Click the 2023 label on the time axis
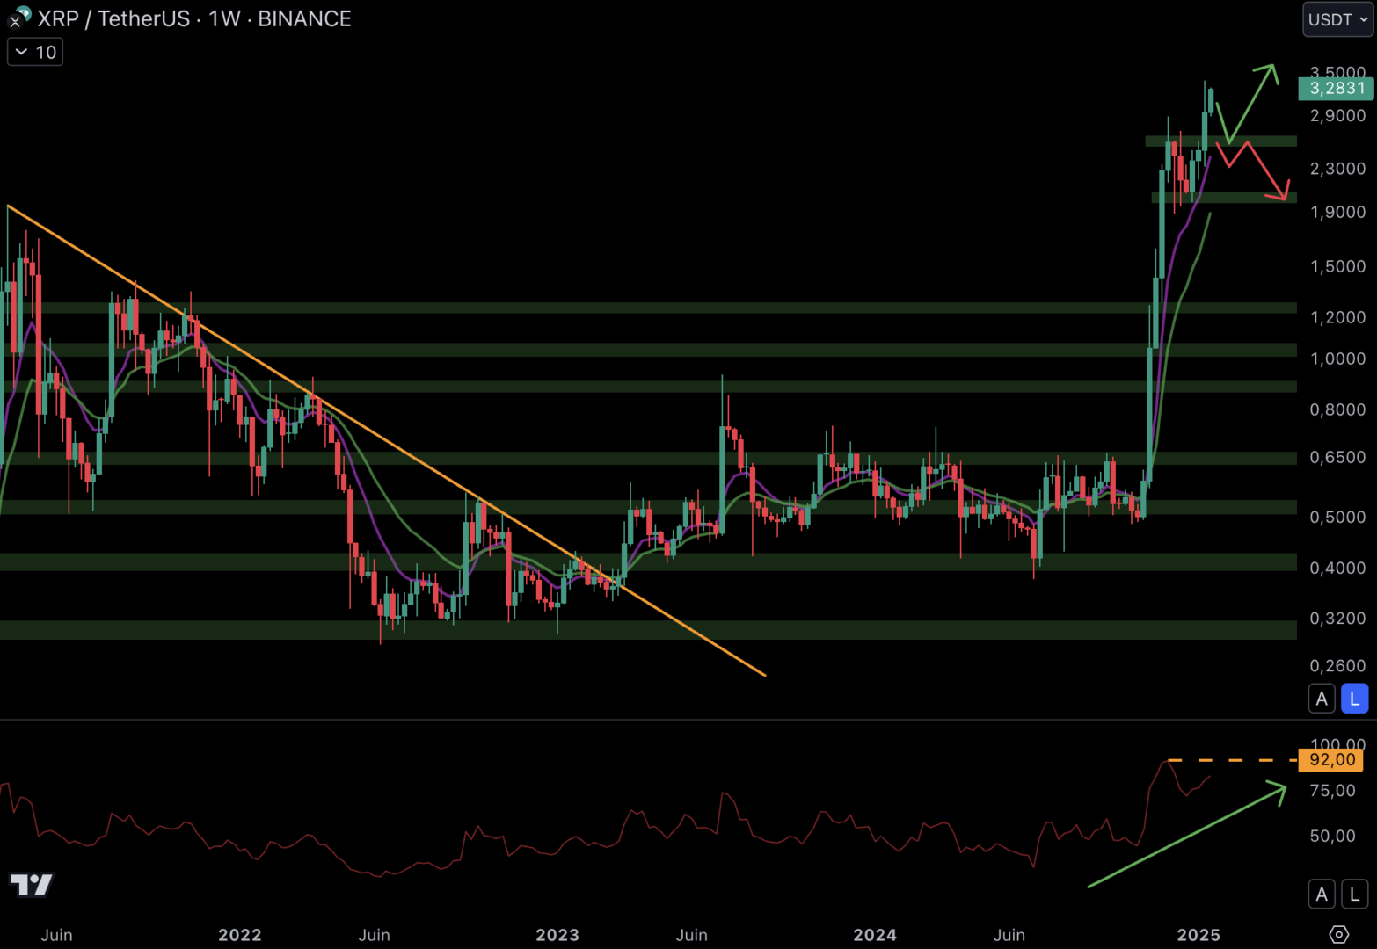Image resolution: width=1377 pixels, height=949 pixels. (x=557, y=935)
